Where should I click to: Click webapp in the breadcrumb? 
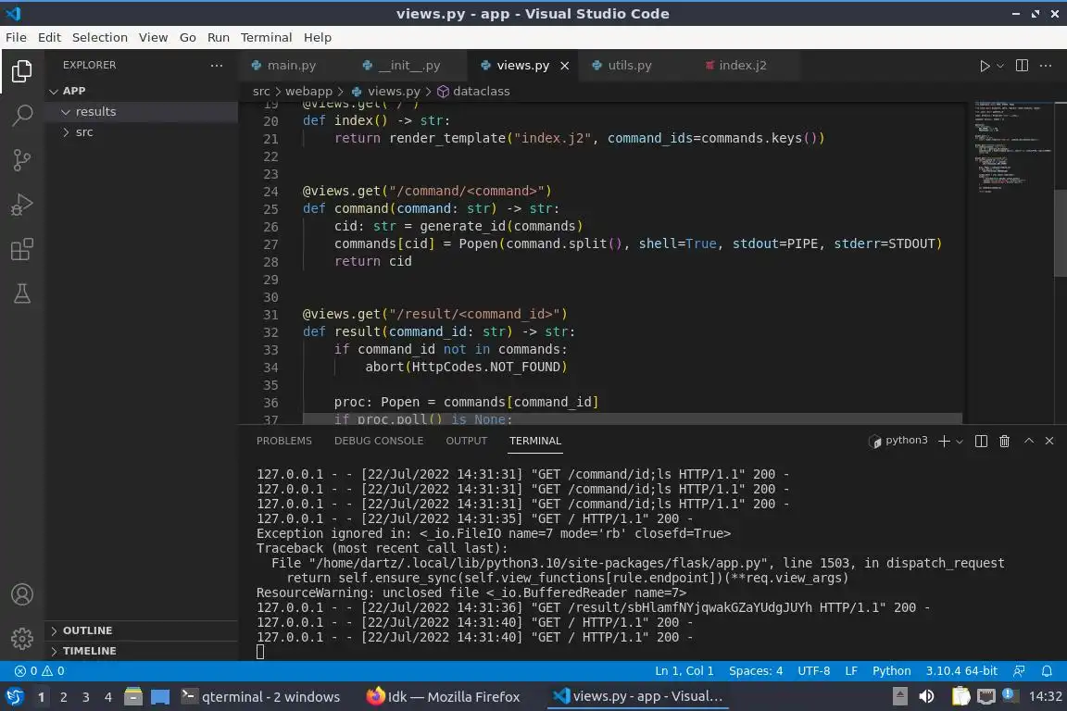click(x=308, y=91)
